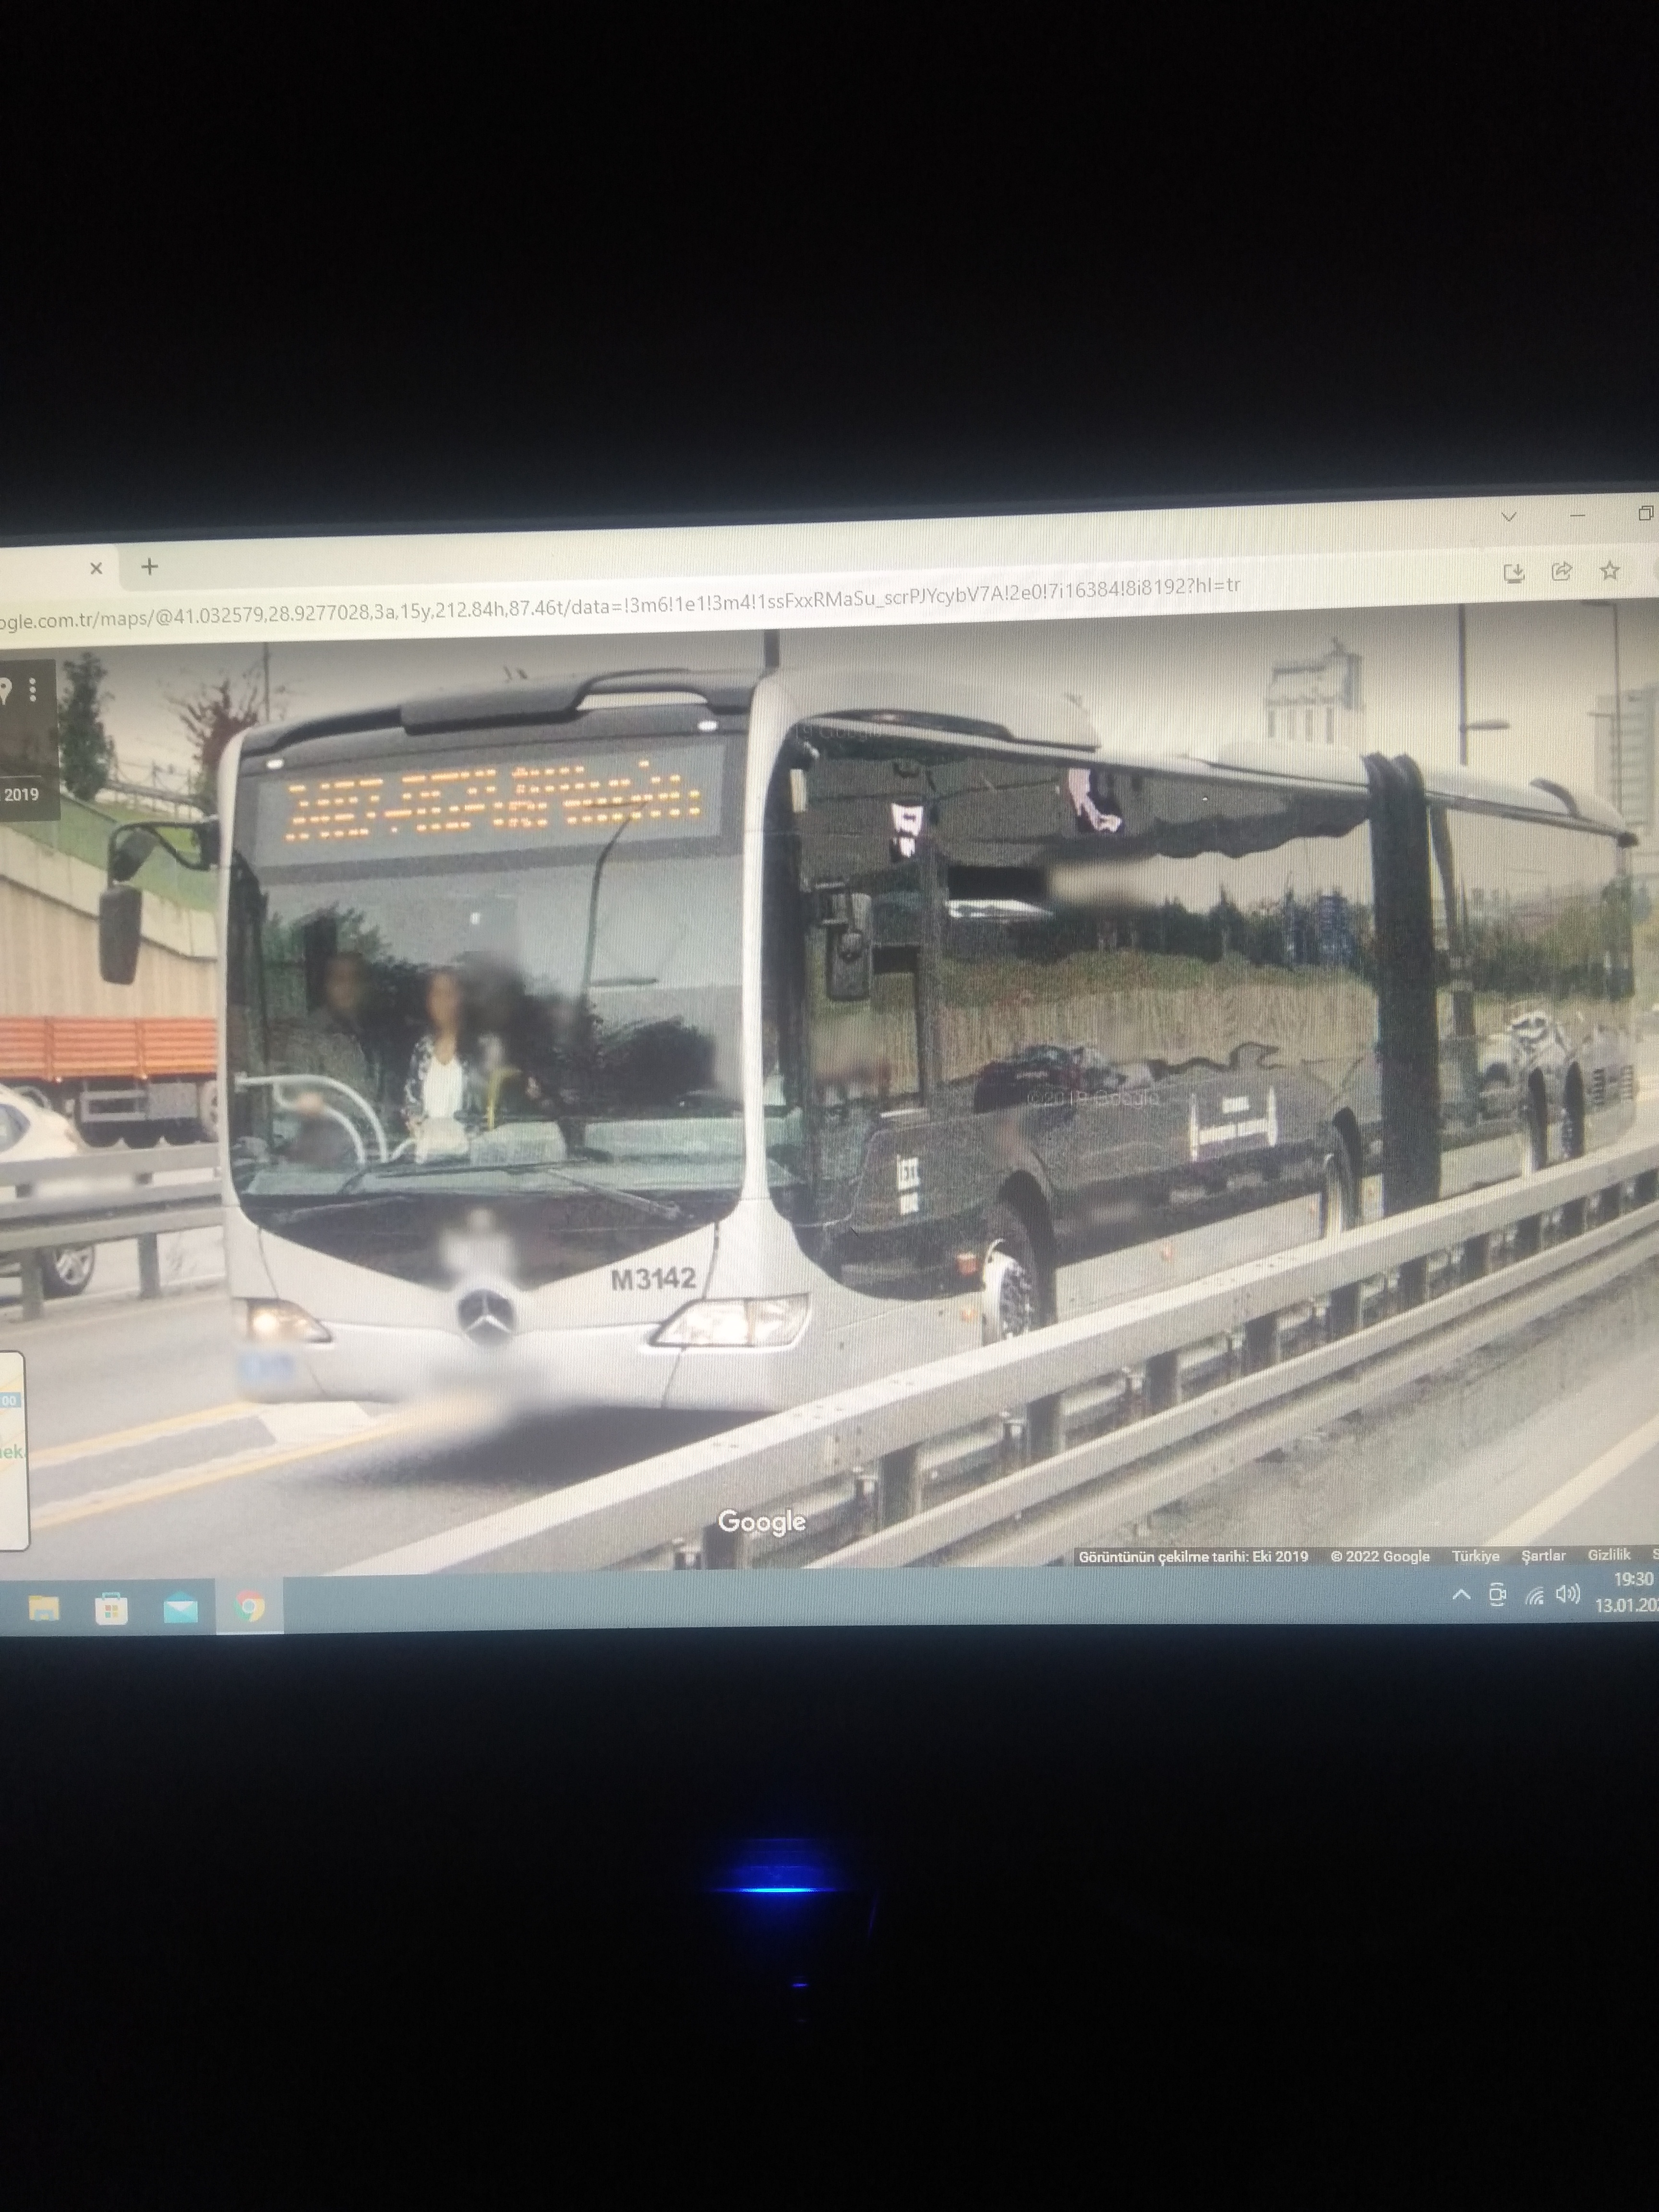Open the Gizlilik privacy link
Image resolution: width=1659 pixels, height=2212 pixels.
pyautogui.click(x=1608, y=1554)
